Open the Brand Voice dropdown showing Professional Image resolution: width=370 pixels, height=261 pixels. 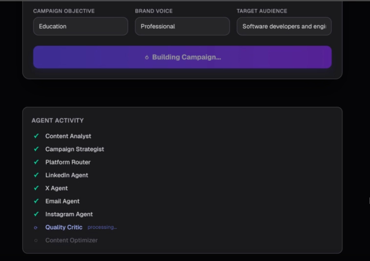click(182, 27)
